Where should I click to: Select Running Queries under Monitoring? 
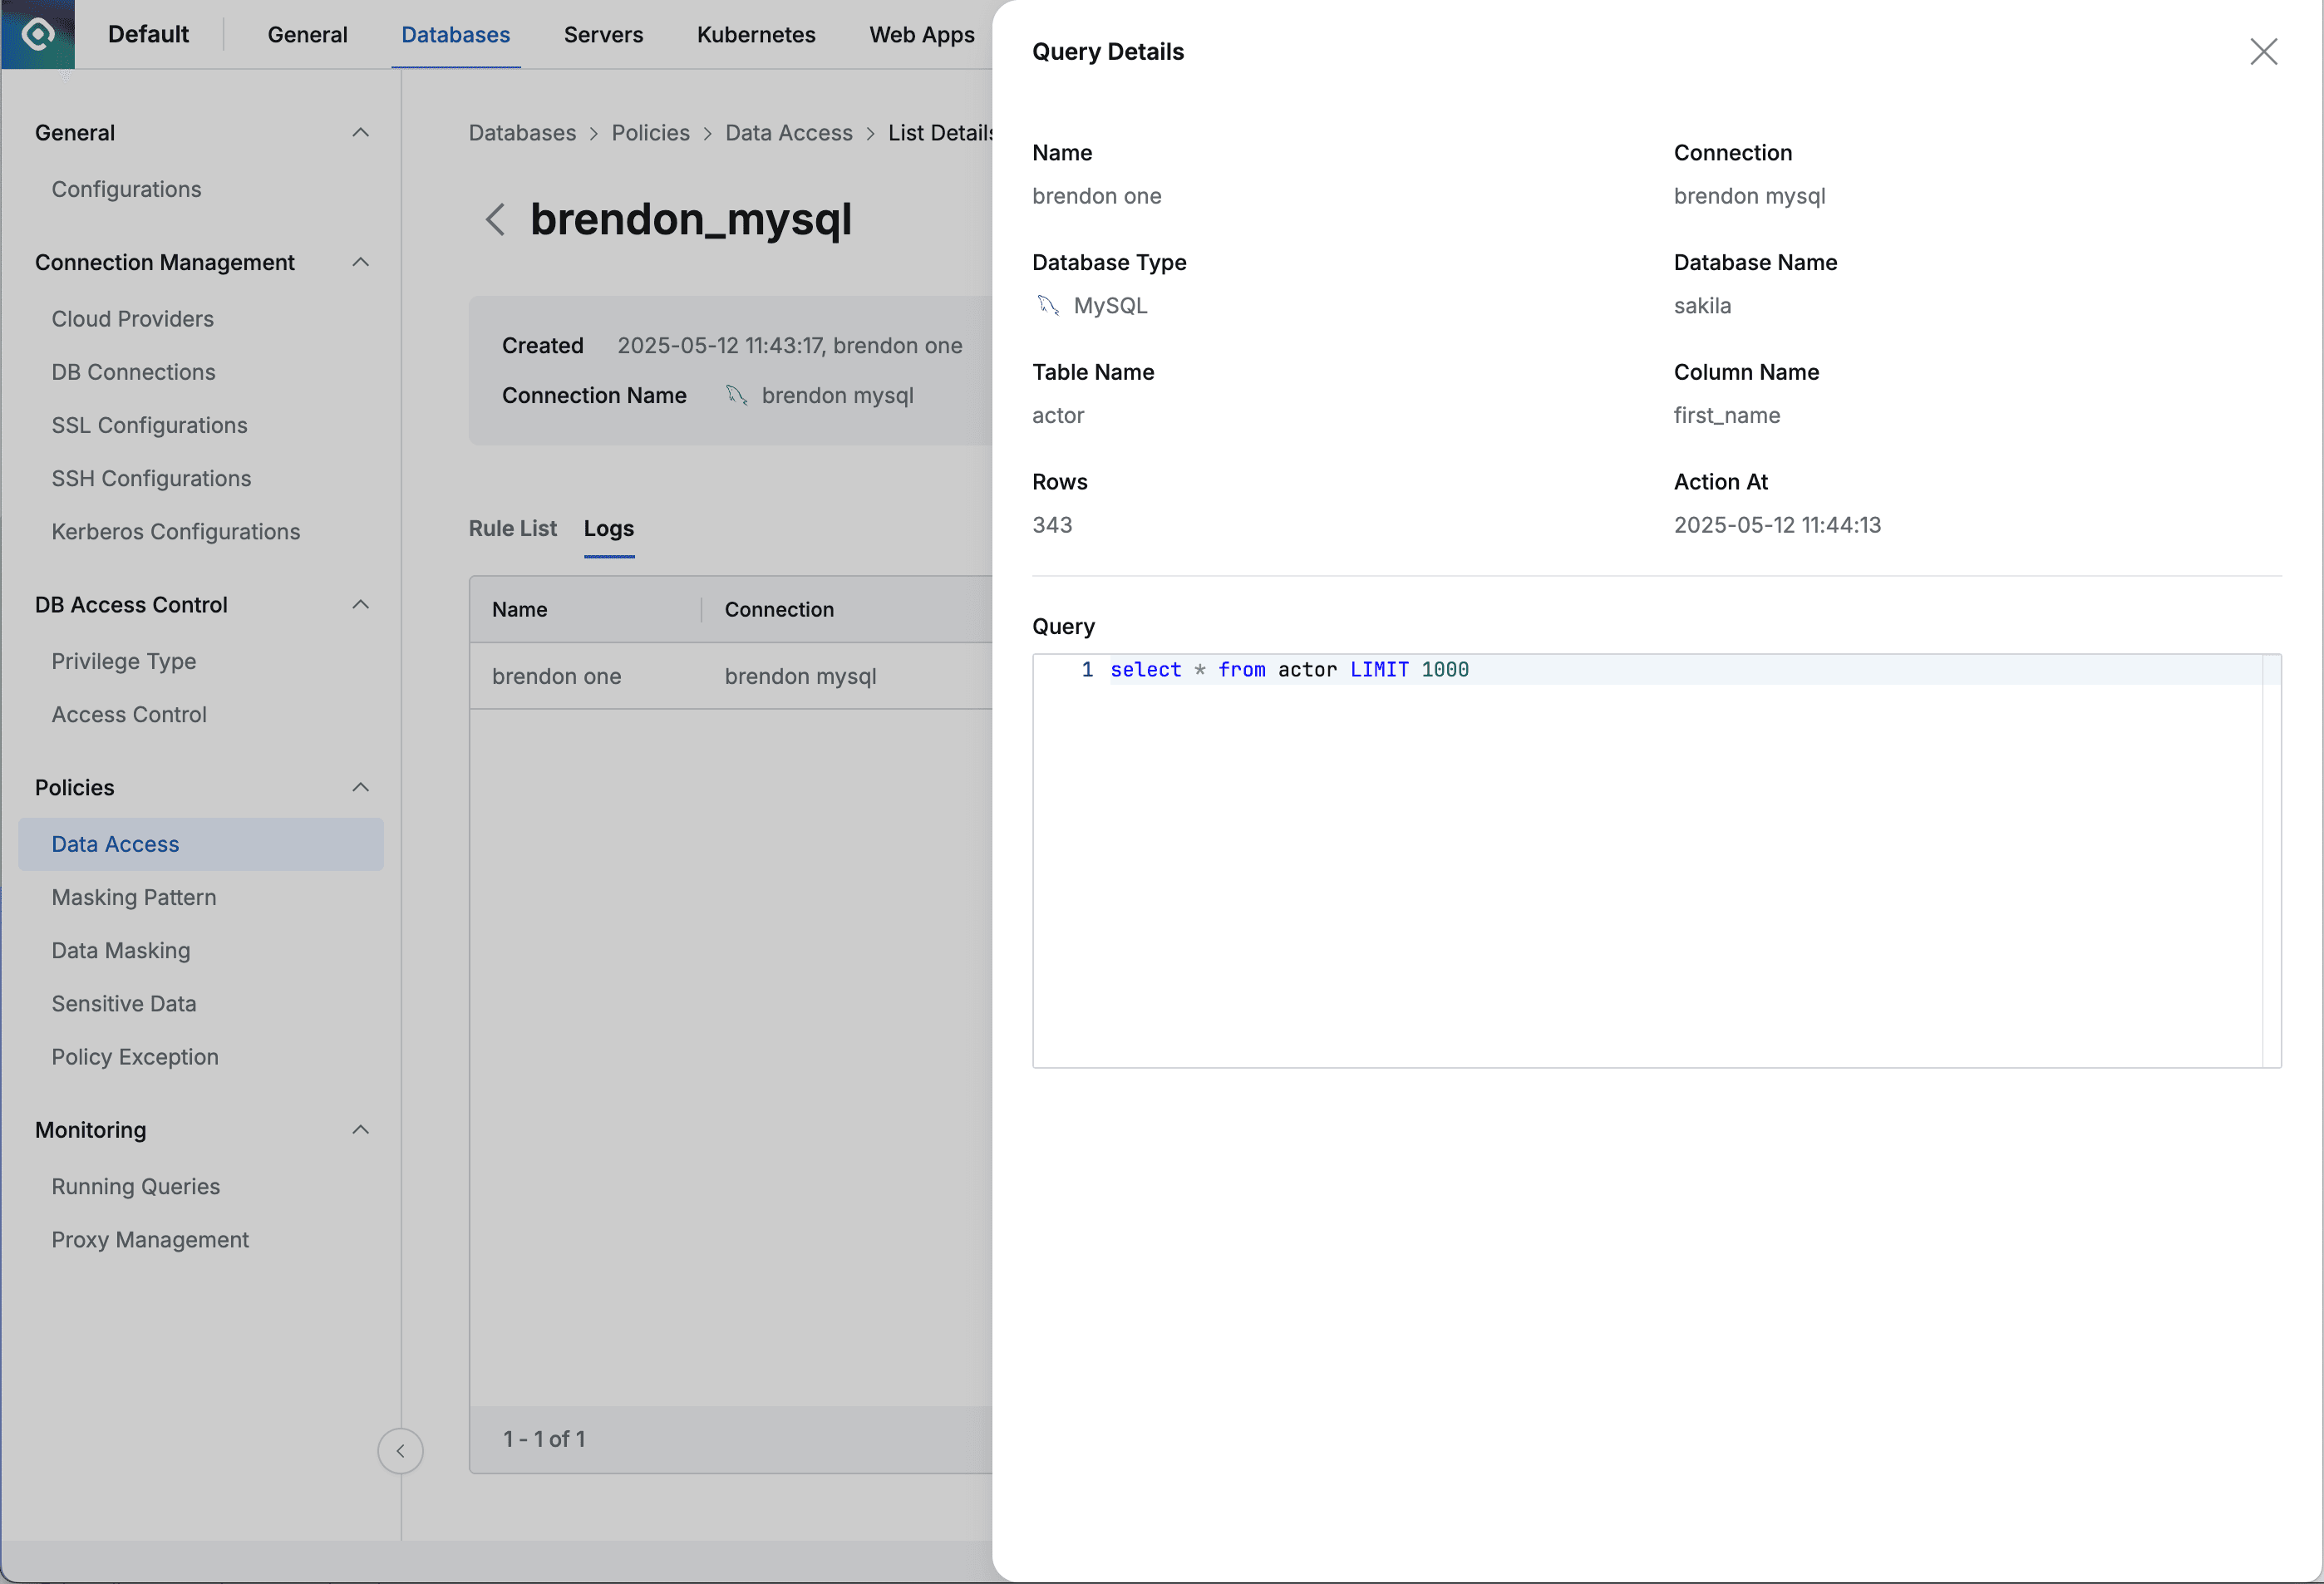click(136, 1186)
